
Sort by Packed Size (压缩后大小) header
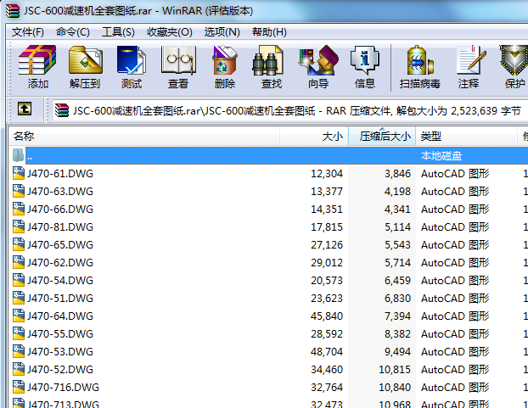coord(382,137)
